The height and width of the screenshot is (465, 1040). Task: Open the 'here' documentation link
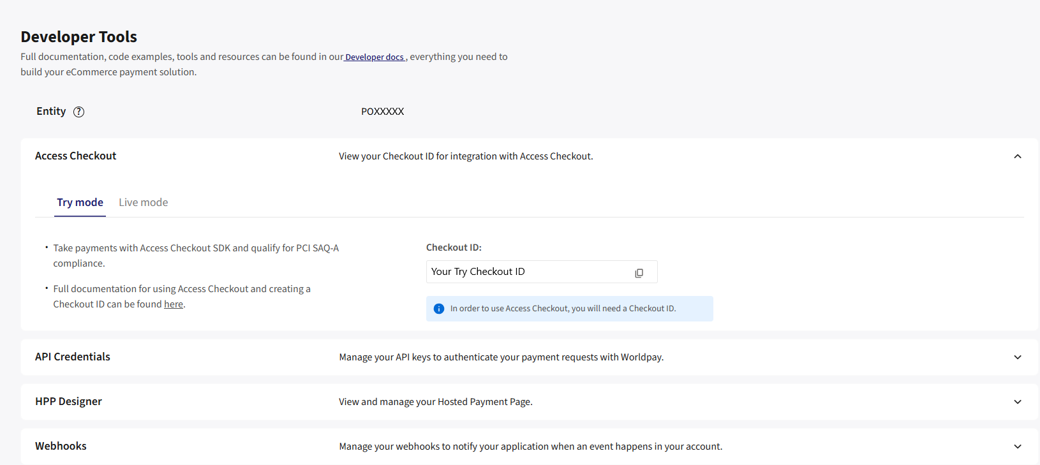pos(174,304)
